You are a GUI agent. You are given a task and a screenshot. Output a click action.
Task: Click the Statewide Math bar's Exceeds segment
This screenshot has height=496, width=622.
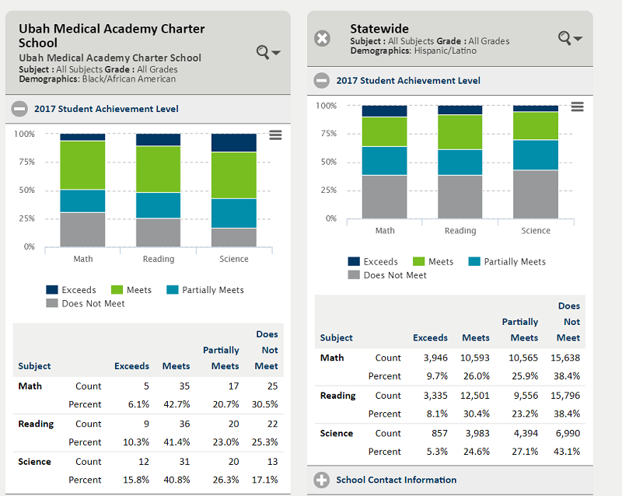point(384,111)
